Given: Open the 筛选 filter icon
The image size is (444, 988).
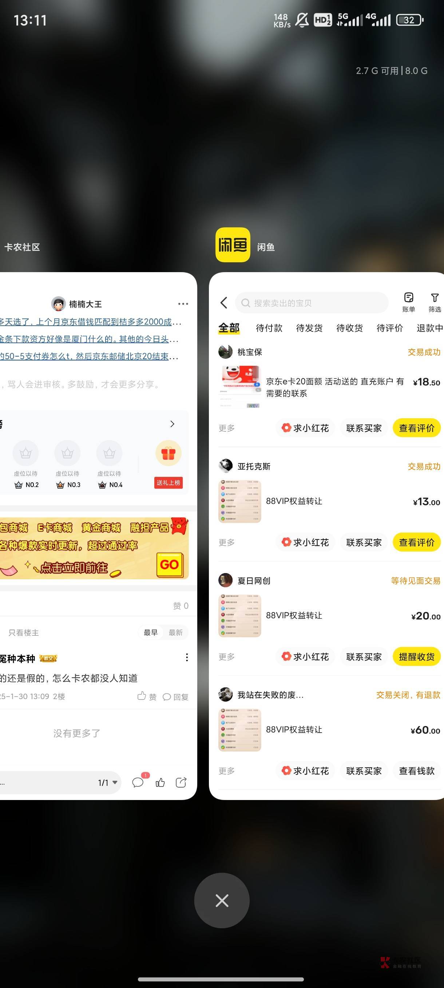Looking at the screenshot, I should coord(435,302).
